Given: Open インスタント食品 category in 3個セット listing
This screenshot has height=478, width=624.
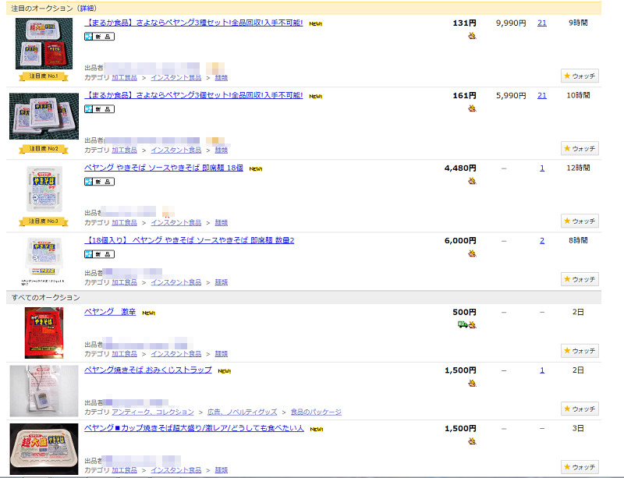Looking at the screenshot, I should click(x=176, y=150).
